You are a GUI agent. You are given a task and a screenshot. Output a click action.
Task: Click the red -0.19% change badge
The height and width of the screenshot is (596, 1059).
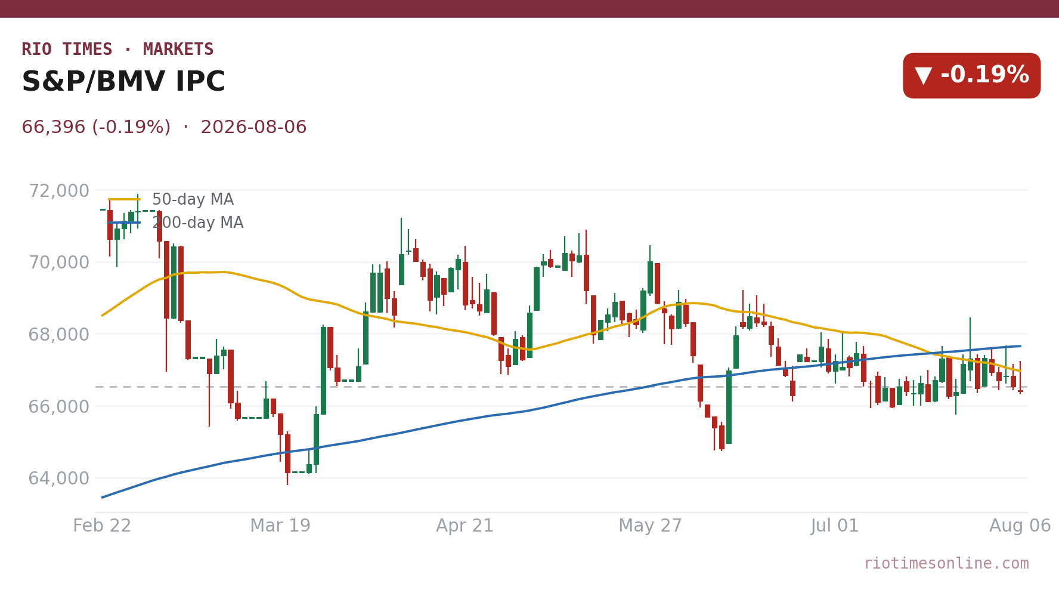click(x=971, y=76)
